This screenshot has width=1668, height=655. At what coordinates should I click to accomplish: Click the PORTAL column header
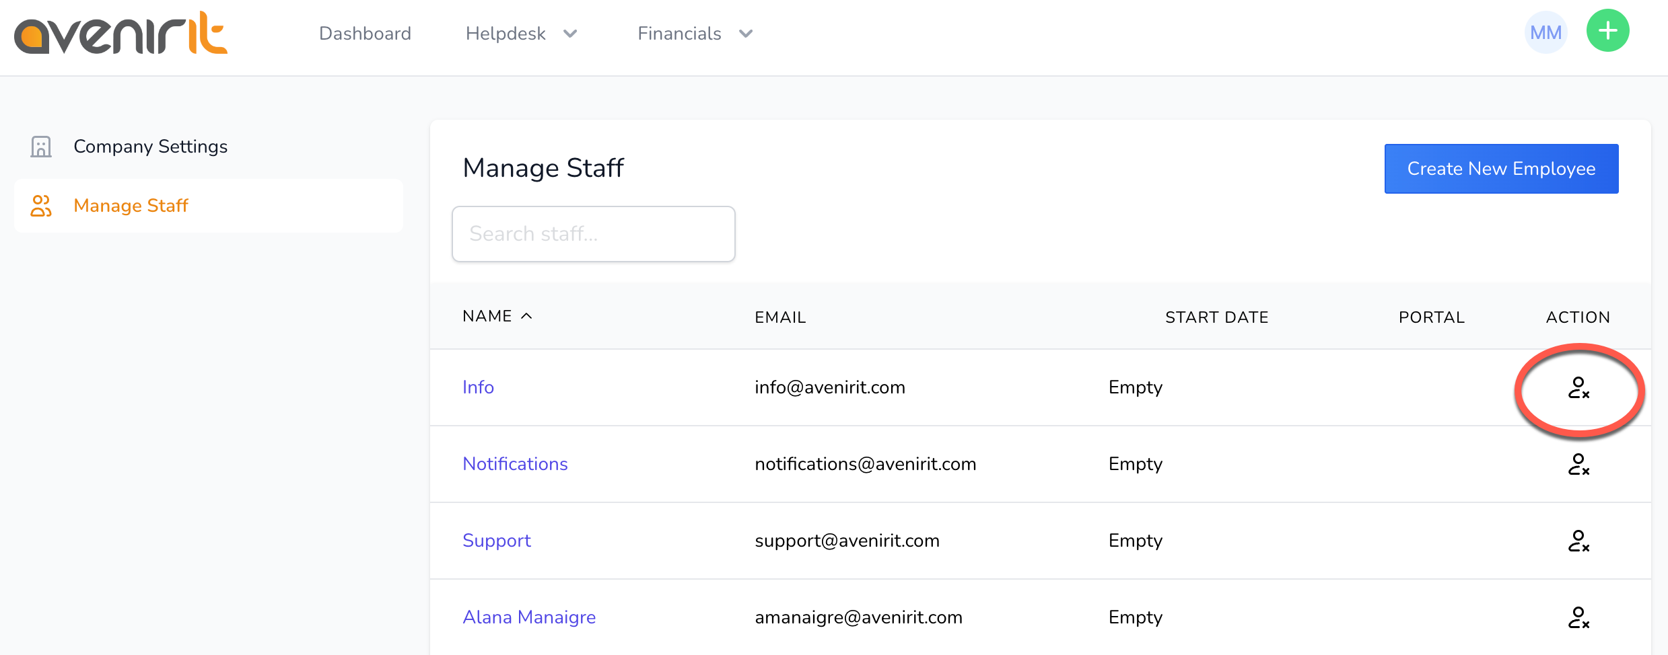(1432, 317)
